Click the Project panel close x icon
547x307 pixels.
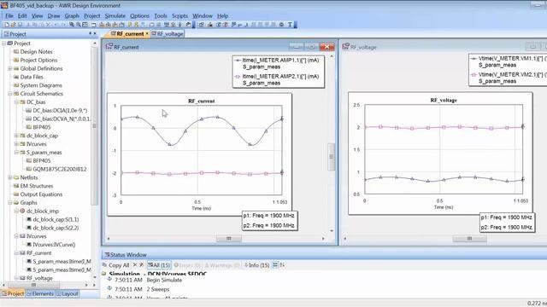95,33
